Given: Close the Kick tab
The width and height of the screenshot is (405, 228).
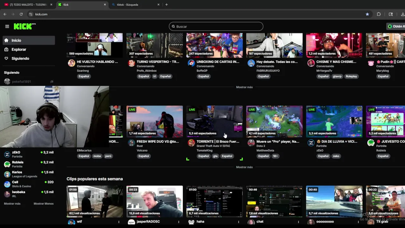Looking at the screenshot, I should pos(105,5).
